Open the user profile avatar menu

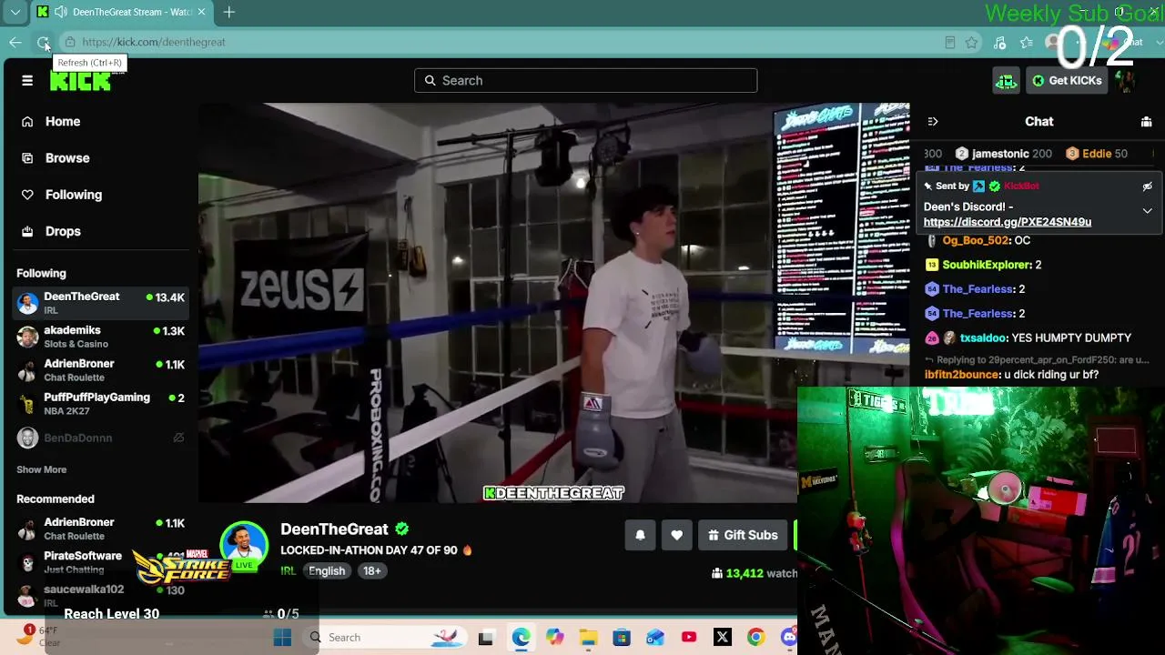click(1126, 81)
